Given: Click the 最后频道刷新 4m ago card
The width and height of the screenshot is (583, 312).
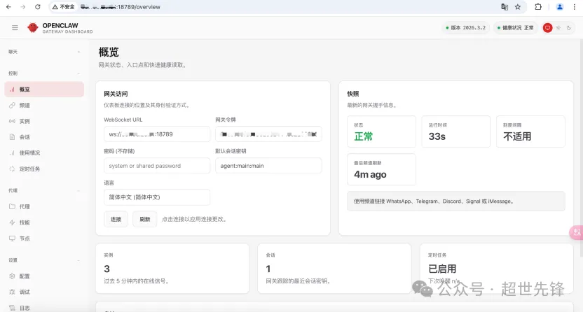Looking at the screenshot, I should pos(381,169).
